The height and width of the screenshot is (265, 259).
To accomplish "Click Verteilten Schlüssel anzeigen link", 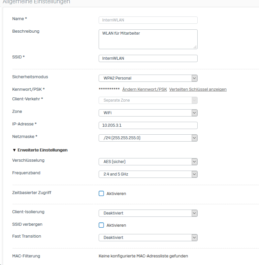I will click(x=198, y=89).
